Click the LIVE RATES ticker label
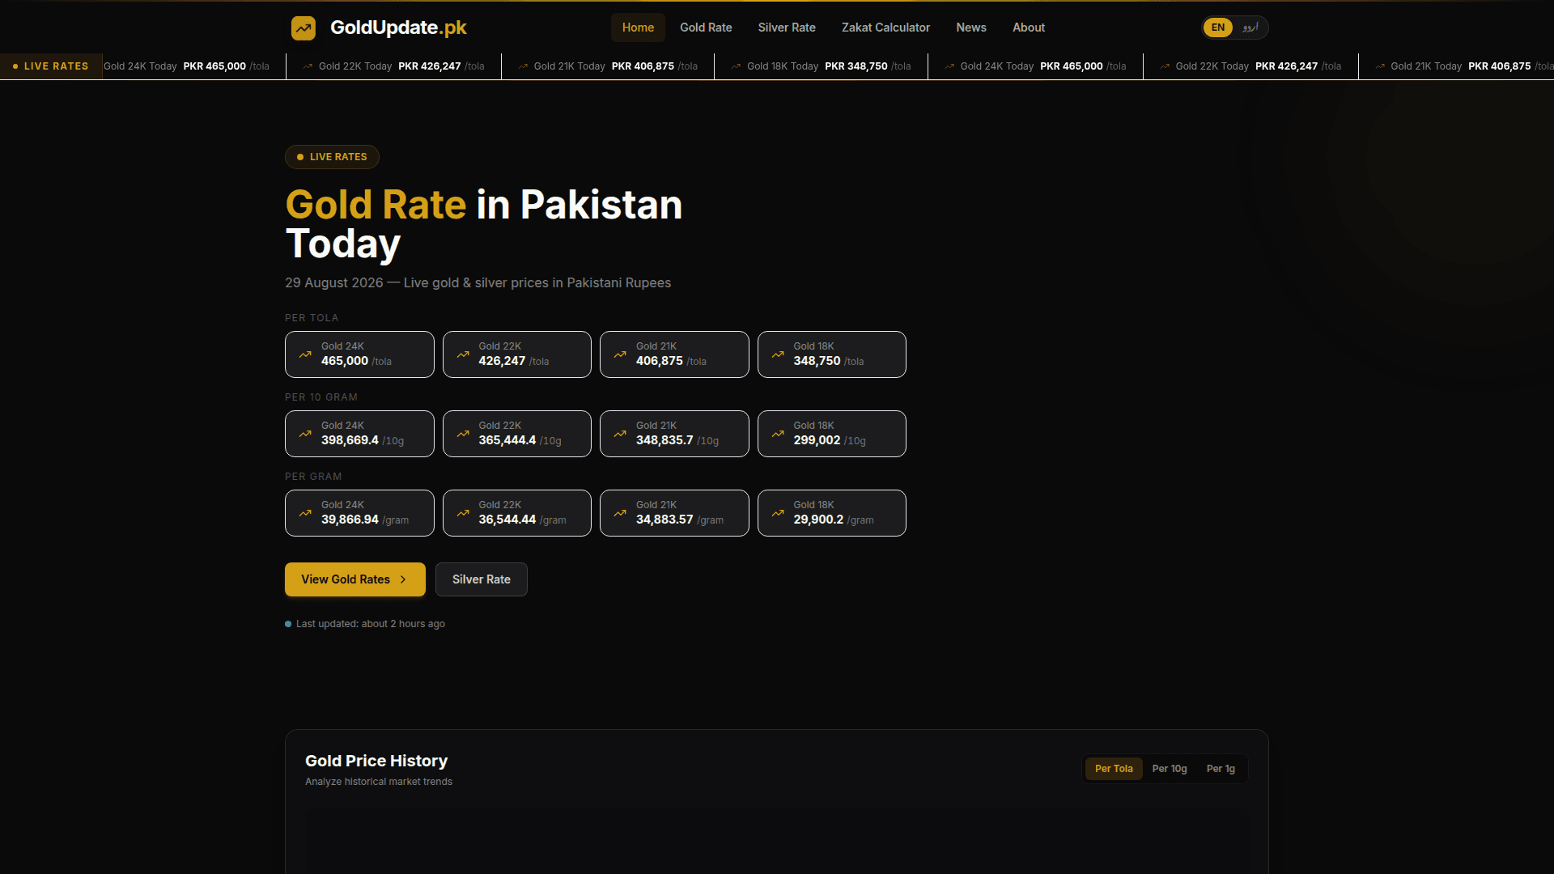Viewport: 1554px width, 874px height. point(51,66)
